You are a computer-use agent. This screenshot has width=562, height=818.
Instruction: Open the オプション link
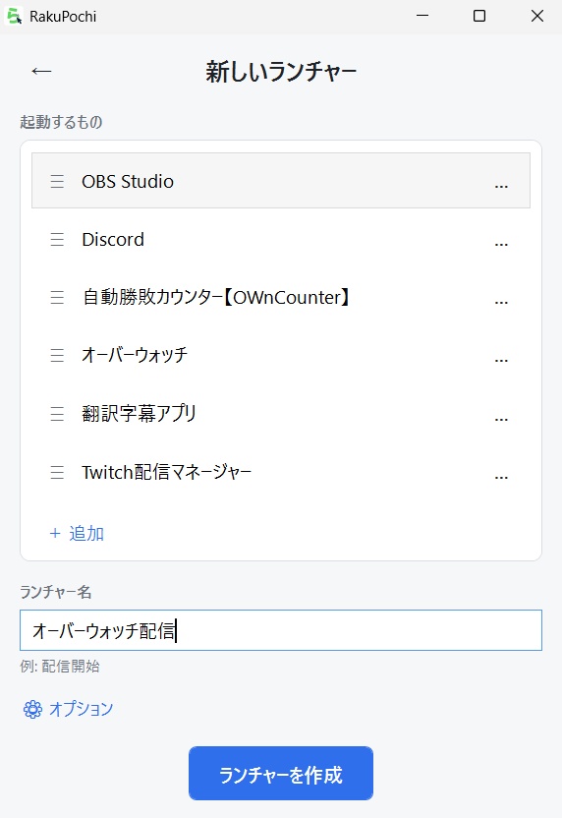[x=81, y=709]
